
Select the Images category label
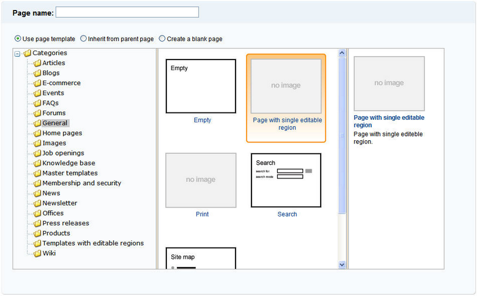[54, 144]
